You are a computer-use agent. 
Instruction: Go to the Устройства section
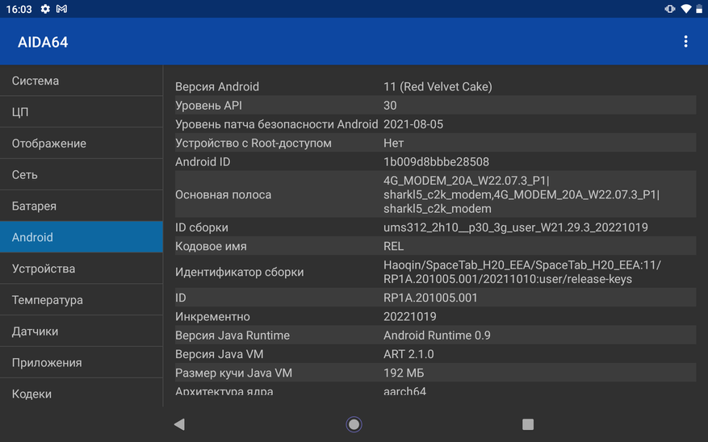point(81,269)
